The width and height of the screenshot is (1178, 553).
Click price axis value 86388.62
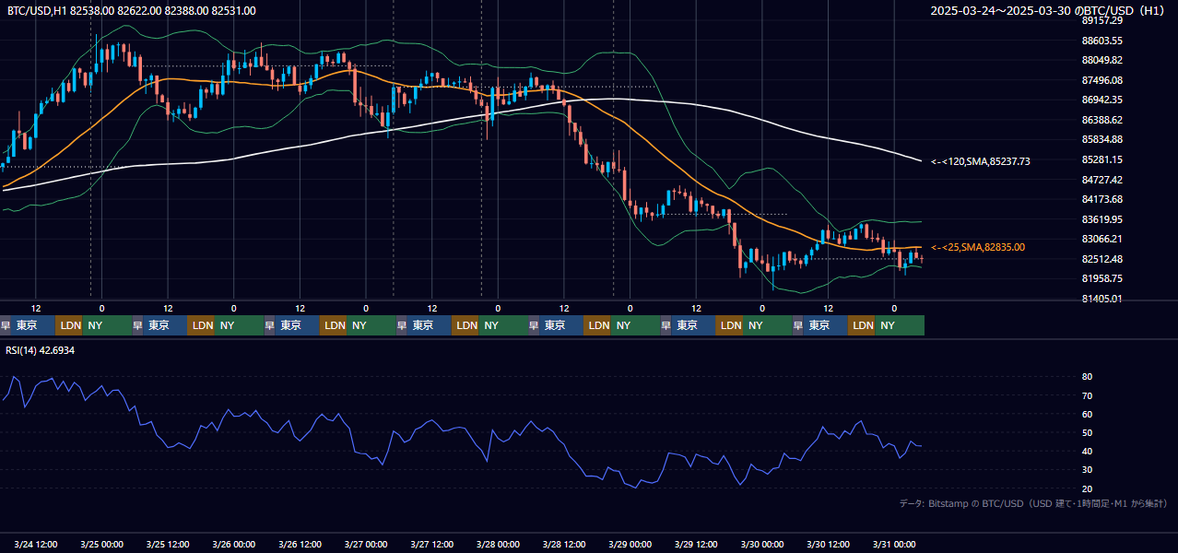[1102, 120]
